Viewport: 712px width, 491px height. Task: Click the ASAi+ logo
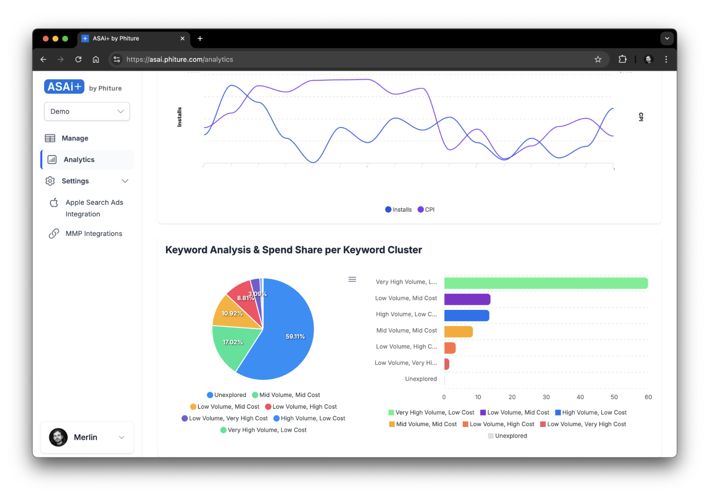[64, 87]
